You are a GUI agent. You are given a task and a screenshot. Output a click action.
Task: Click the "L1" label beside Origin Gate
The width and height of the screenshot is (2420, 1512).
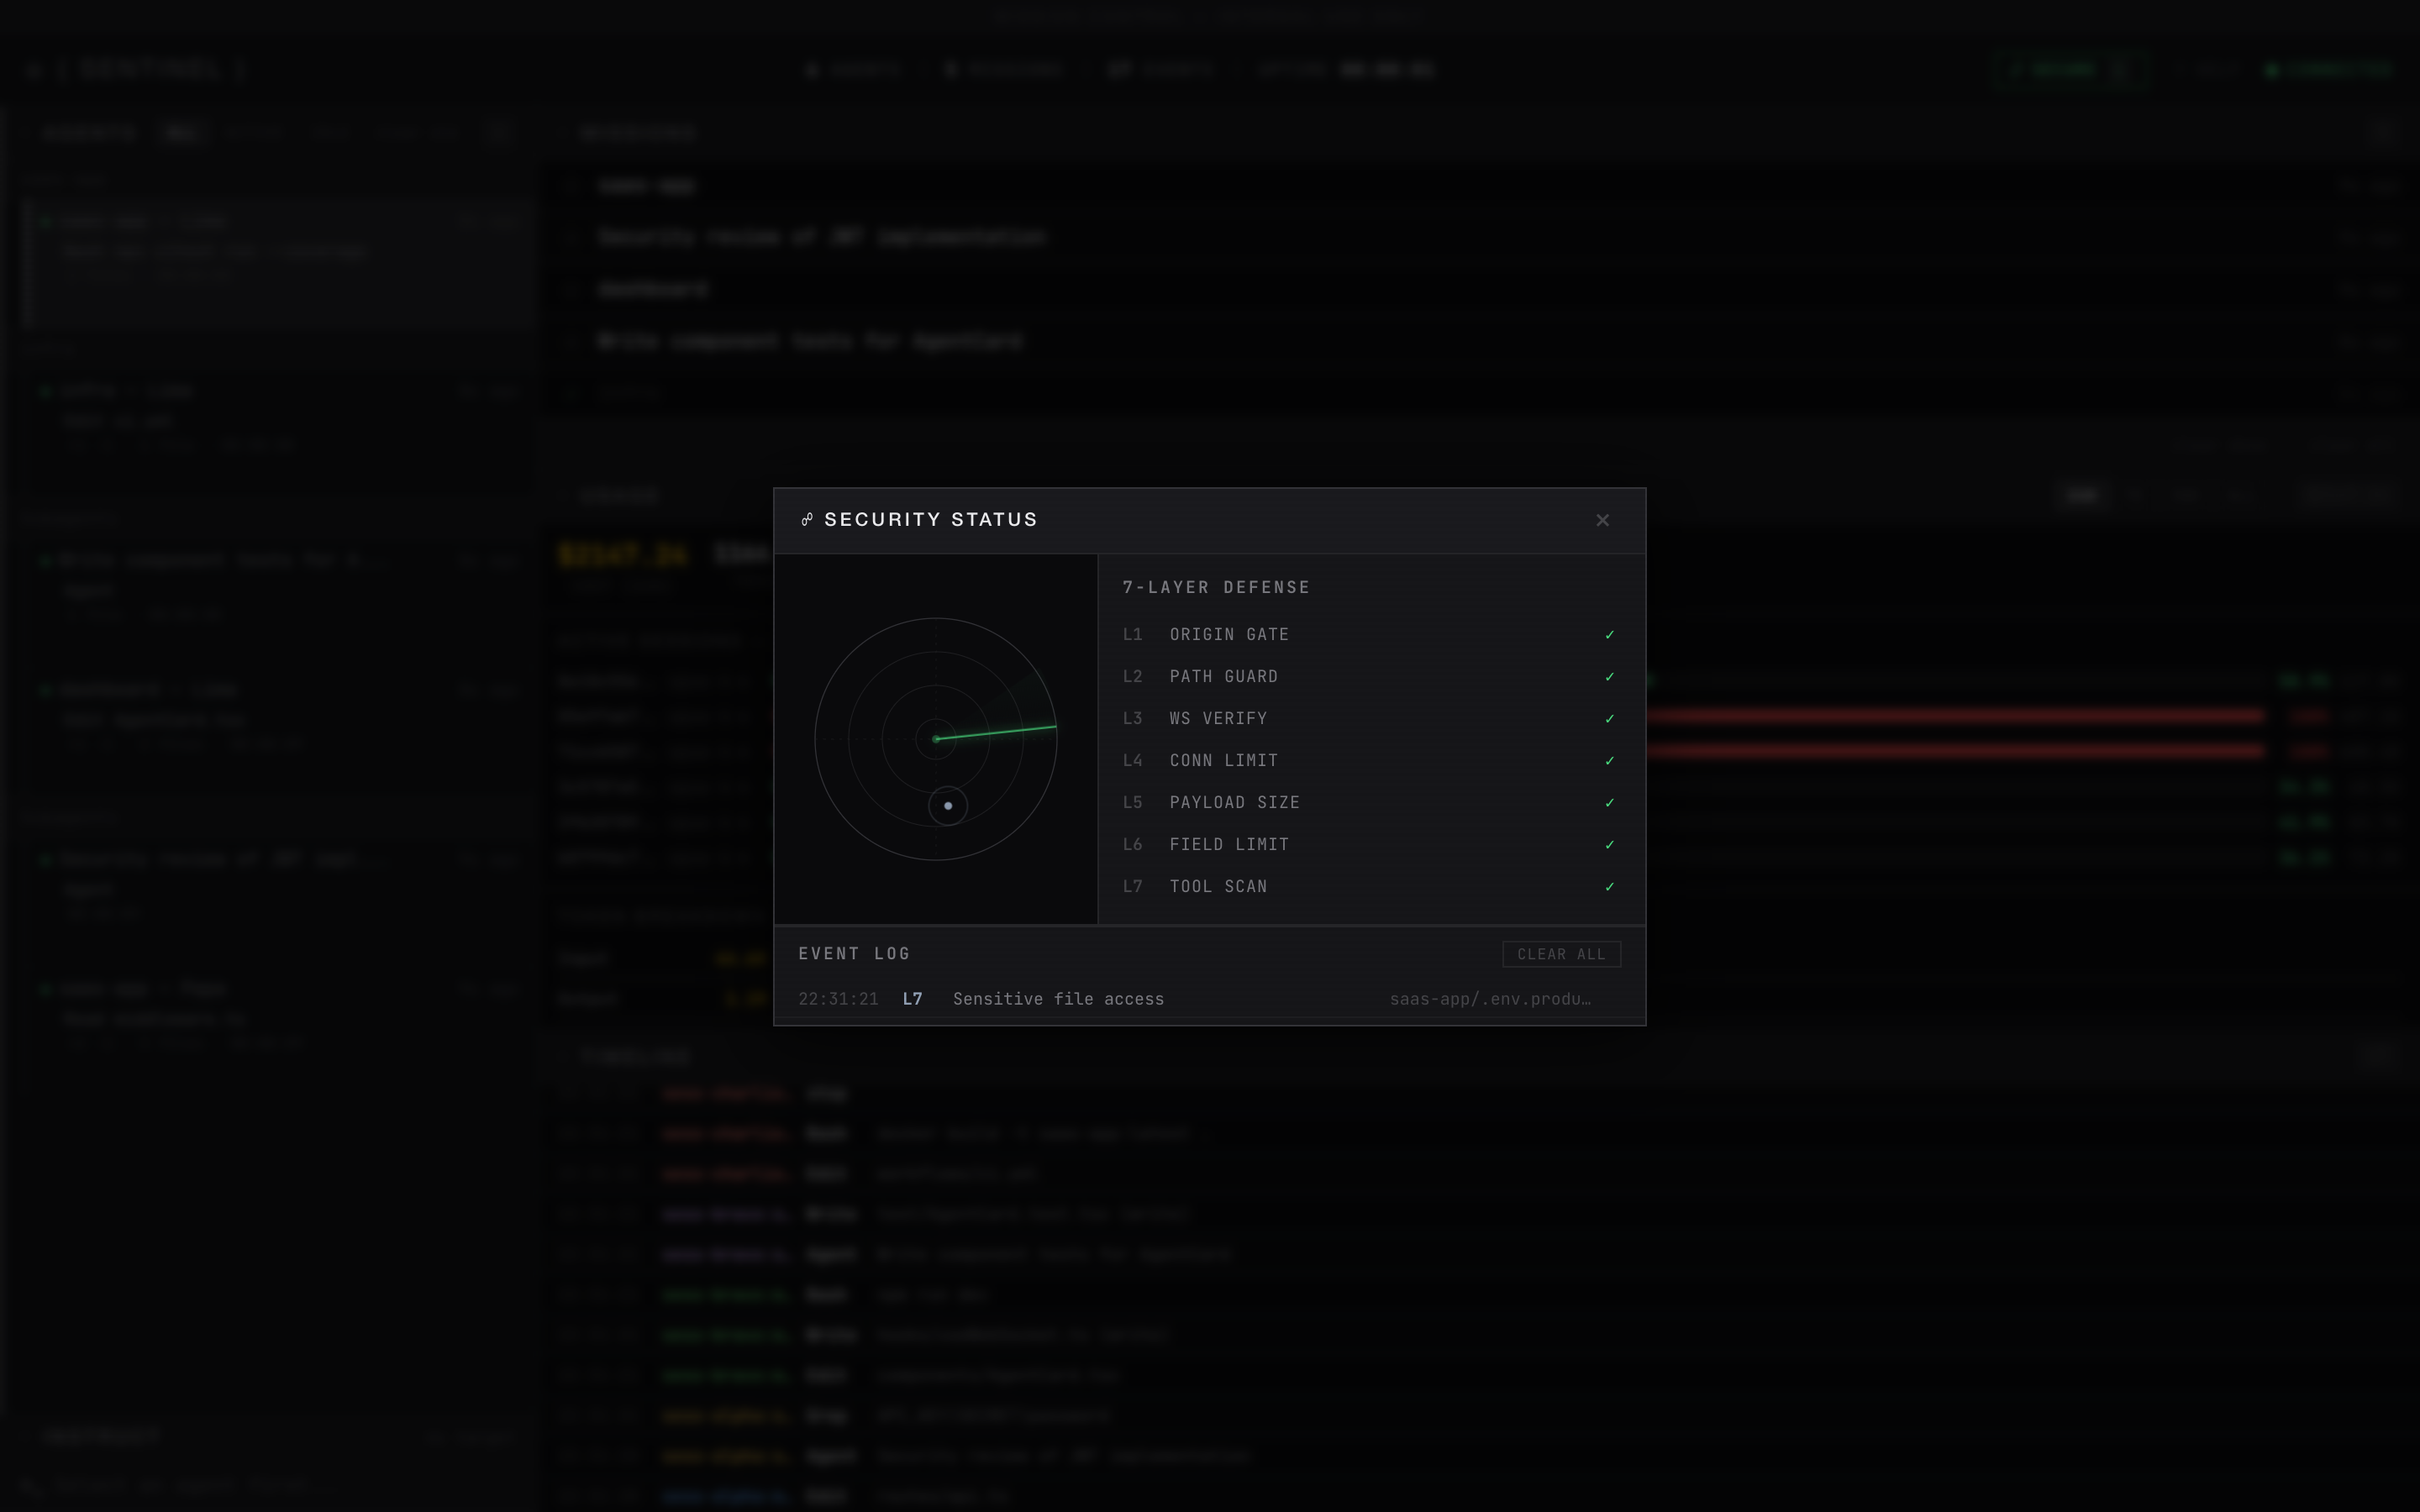point(1132,635)
